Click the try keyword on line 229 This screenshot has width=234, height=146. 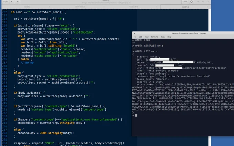tap(20, 36)
